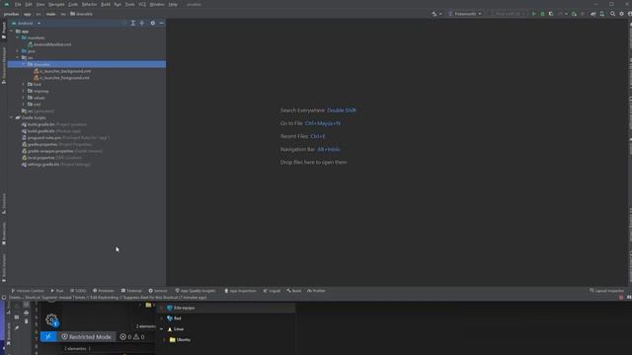Open Version Control tool window
This screenshot has height=355, width=632.
28,291
